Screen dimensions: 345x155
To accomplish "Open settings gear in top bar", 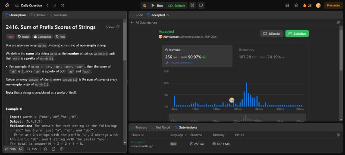I will point(296,6).
